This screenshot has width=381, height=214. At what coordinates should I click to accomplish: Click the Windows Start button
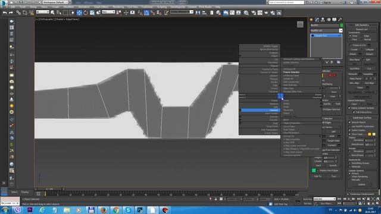click(5, 210)
